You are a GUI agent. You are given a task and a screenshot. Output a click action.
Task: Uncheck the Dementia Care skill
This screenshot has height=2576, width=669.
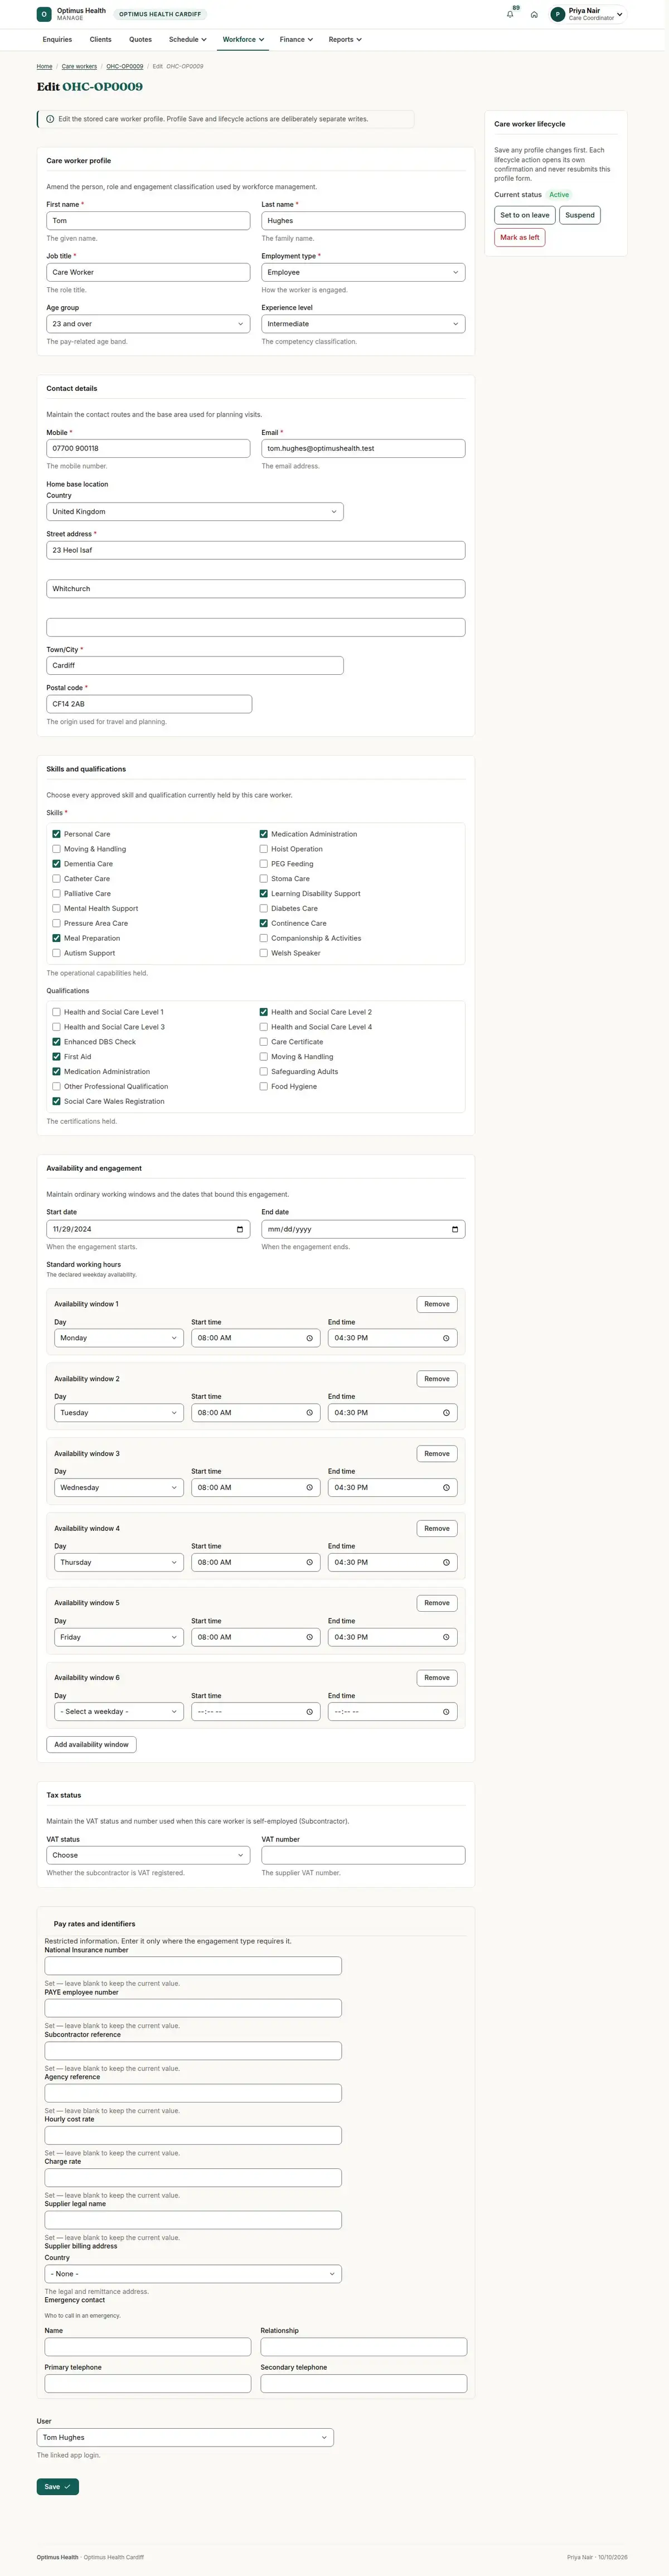56,864
